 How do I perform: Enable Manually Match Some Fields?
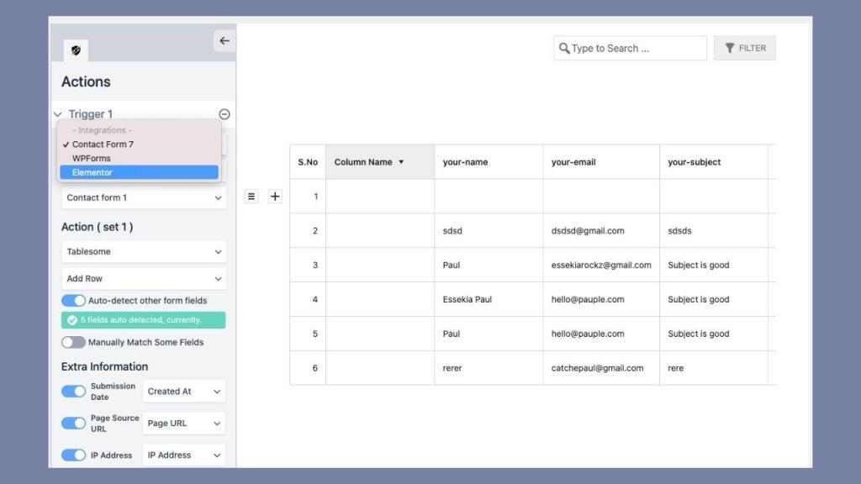tap(74, 342)
